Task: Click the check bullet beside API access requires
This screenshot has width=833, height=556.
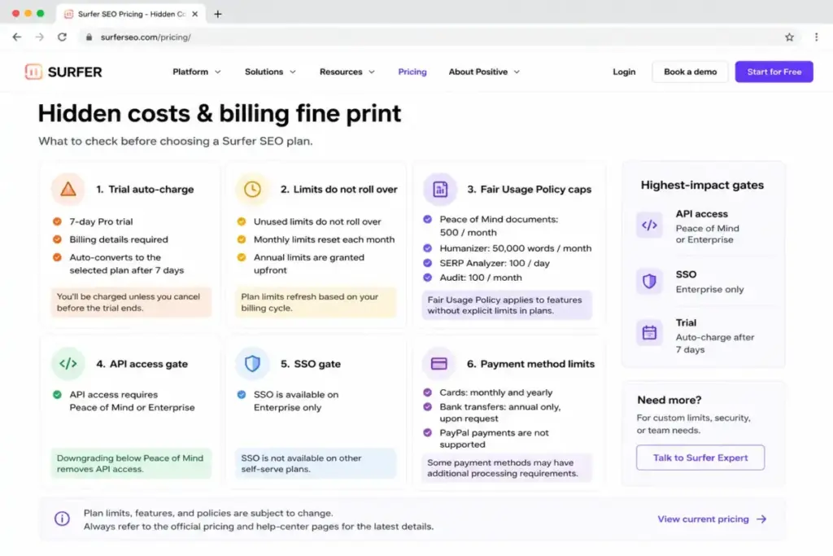Action: click(x=57, y=394)
